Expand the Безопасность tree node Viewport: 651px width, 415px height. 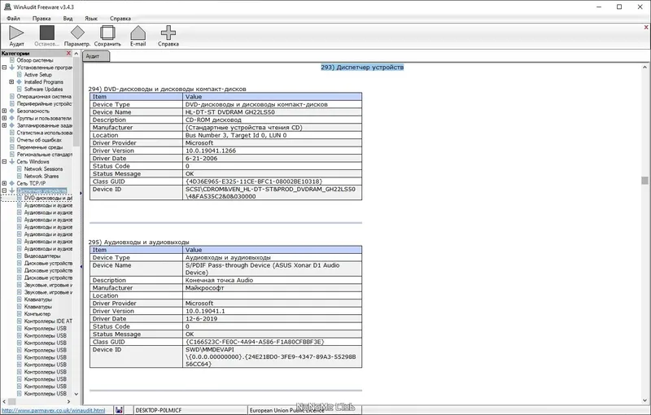(4, 111)
